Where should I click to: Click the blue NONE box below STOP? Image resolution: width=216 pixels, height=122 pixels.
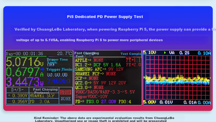[66, 99]
